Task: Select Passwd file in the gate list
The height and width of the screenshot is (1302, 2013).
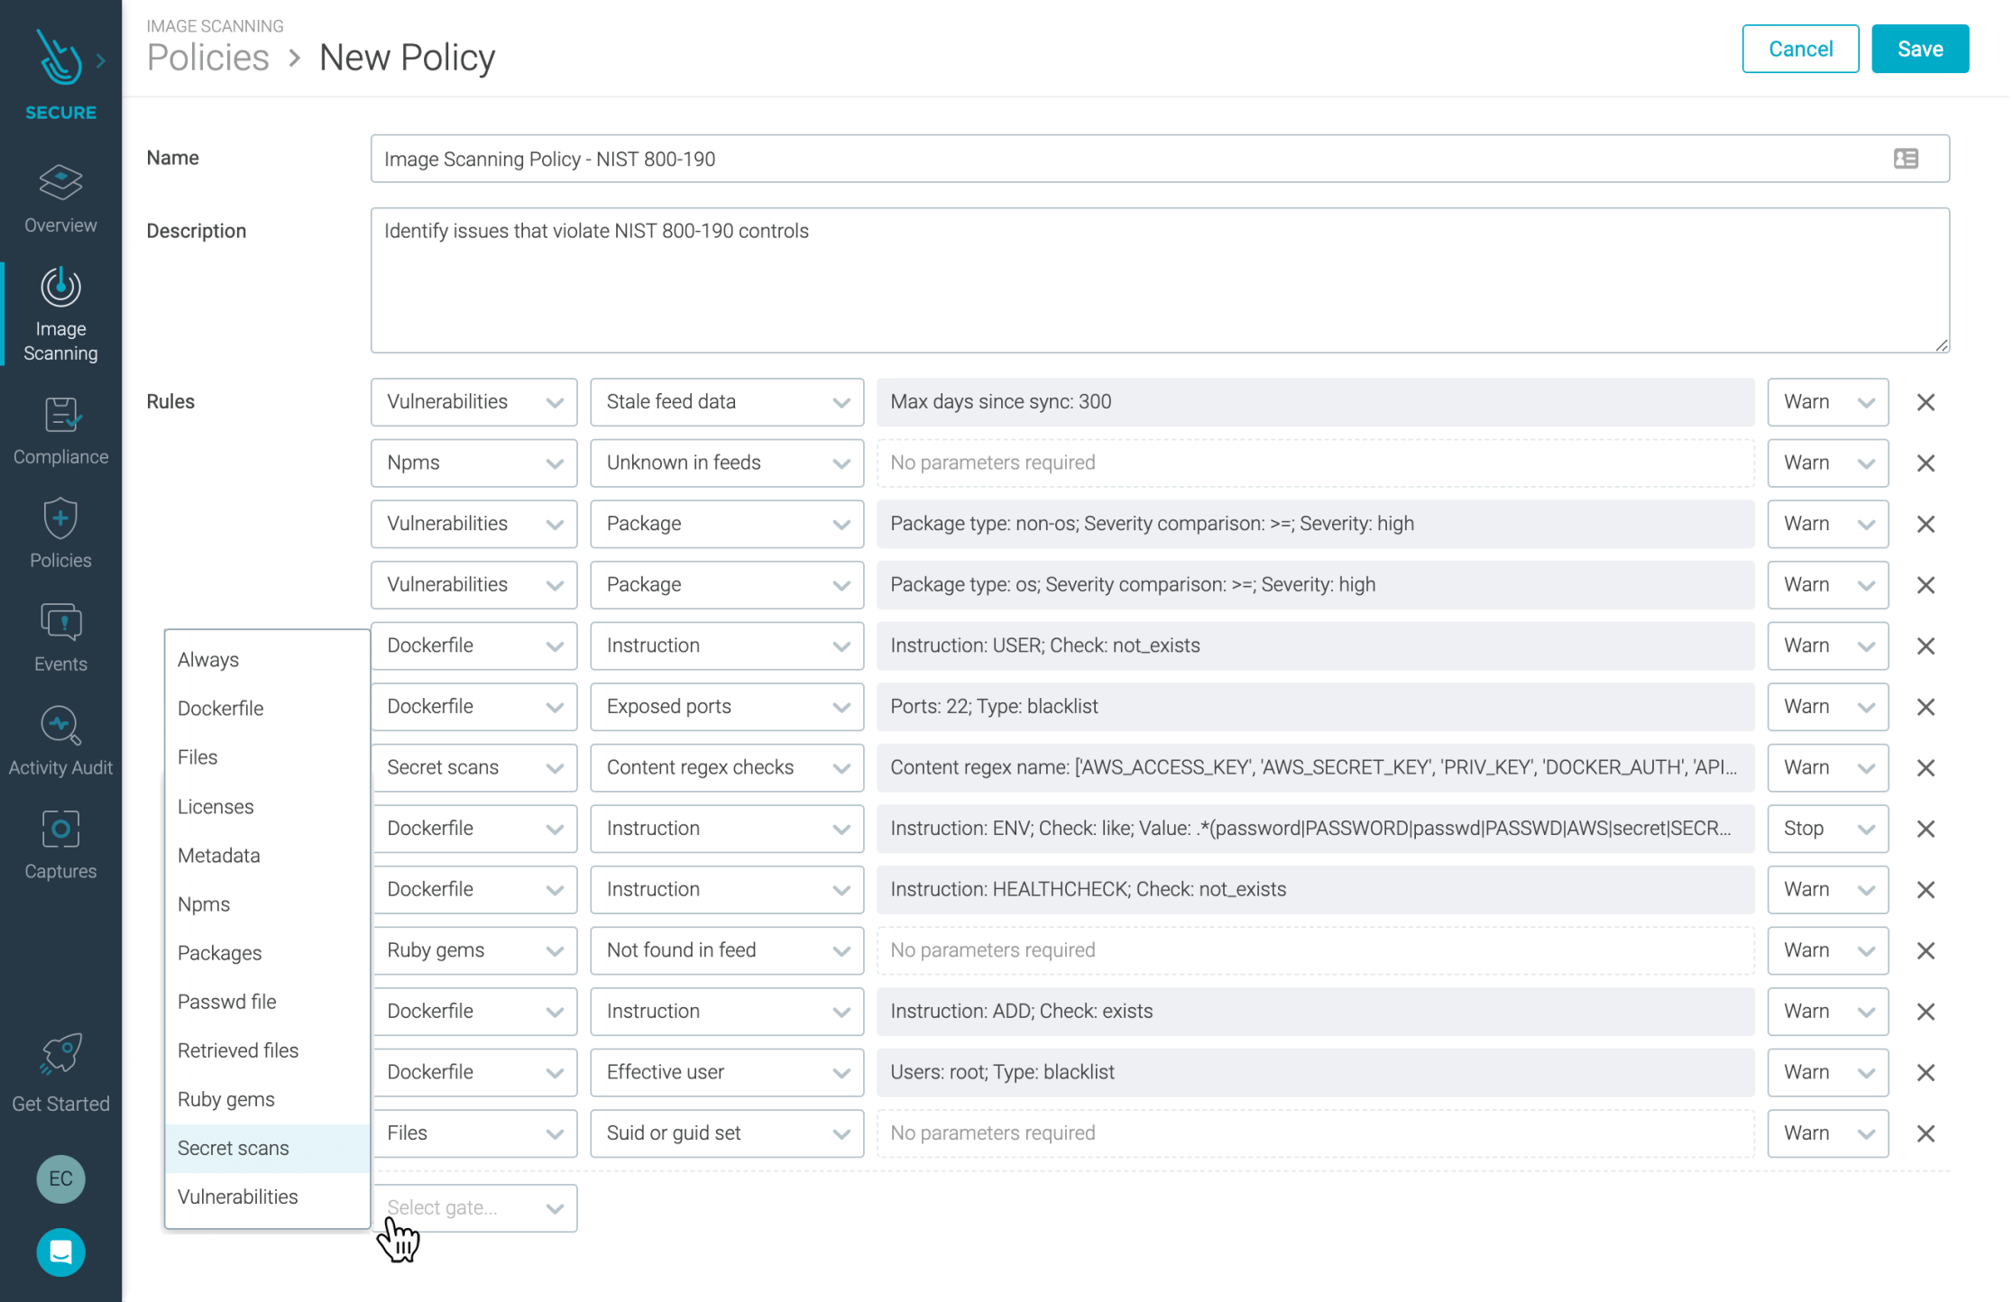Action: [x=267, y=1002]
